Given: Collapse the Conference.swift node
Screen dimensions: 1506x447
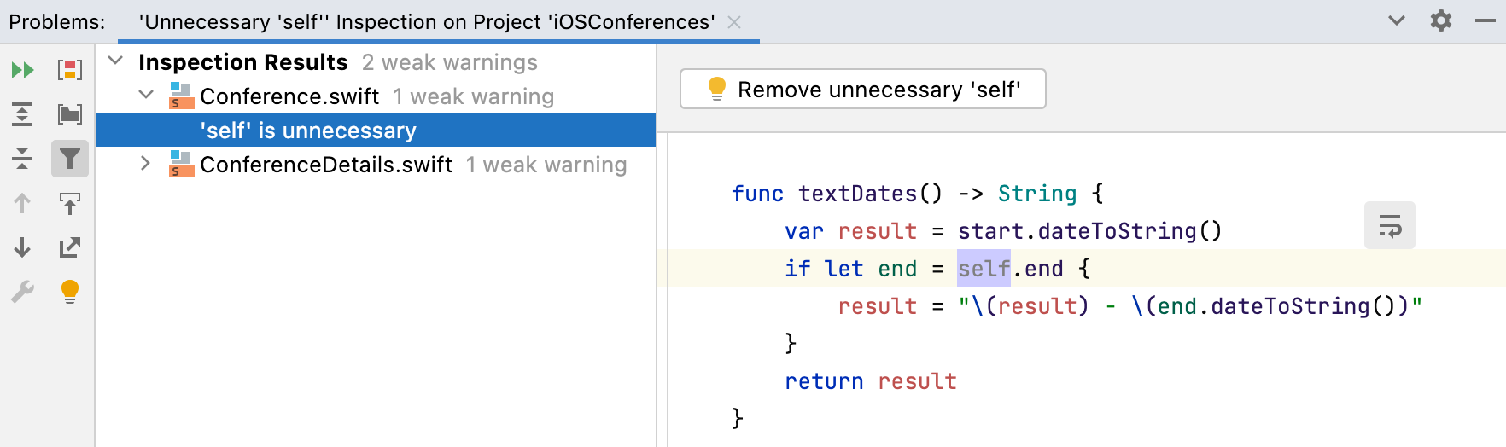Looking at the screenshot, I should click(x=146, y=96).
